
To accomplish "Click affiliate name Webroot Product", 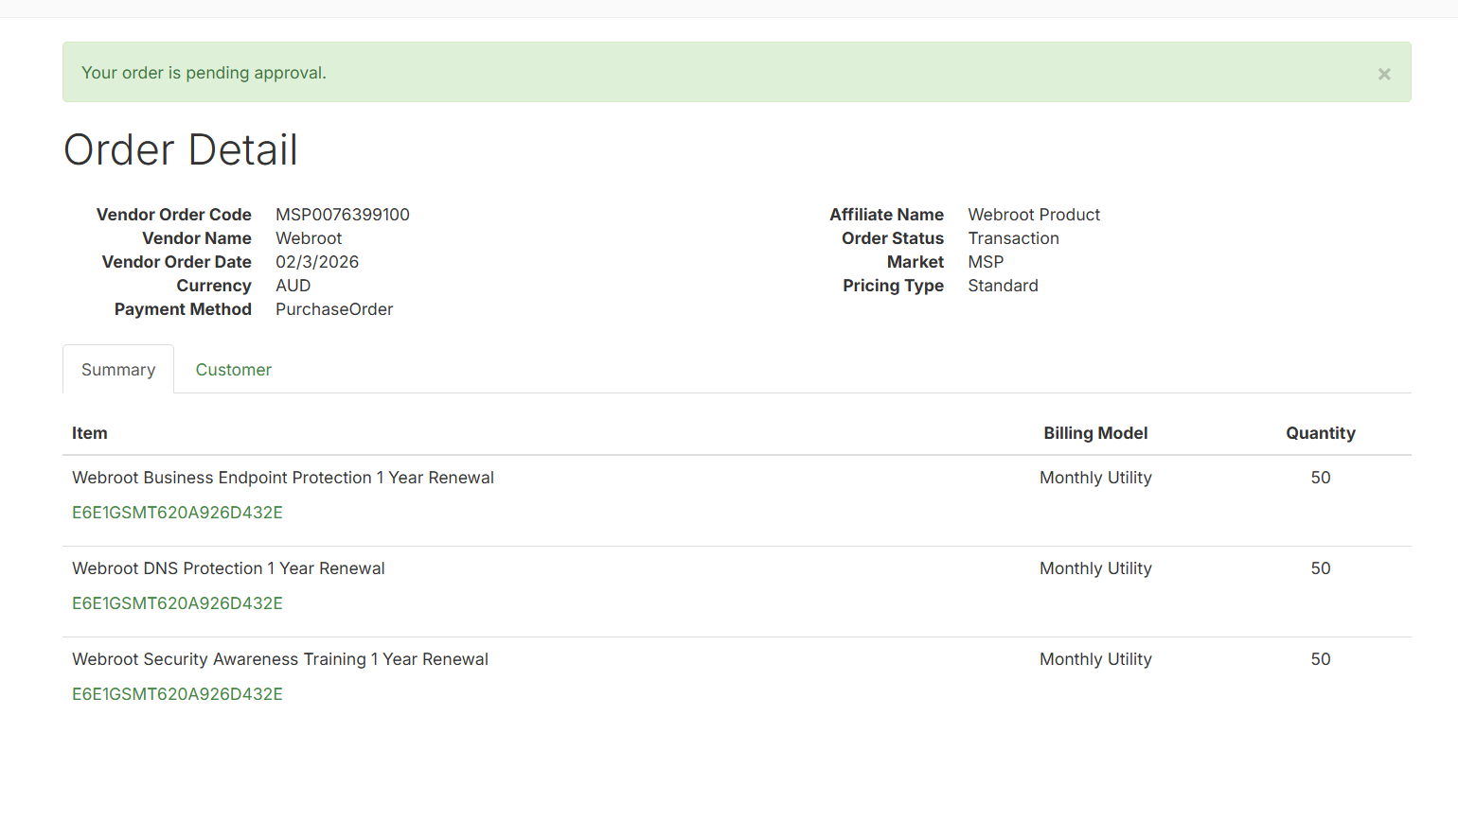I will (1034, 215).
